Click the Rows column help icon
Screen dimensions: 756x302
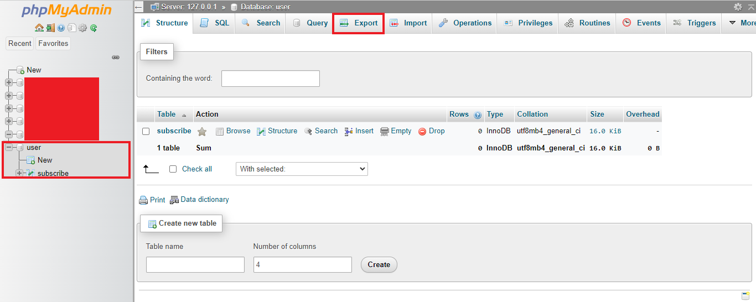point(478,115)
